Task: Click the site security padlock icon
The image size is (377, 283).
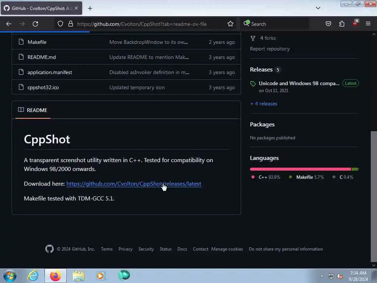Action: [70, 24]
